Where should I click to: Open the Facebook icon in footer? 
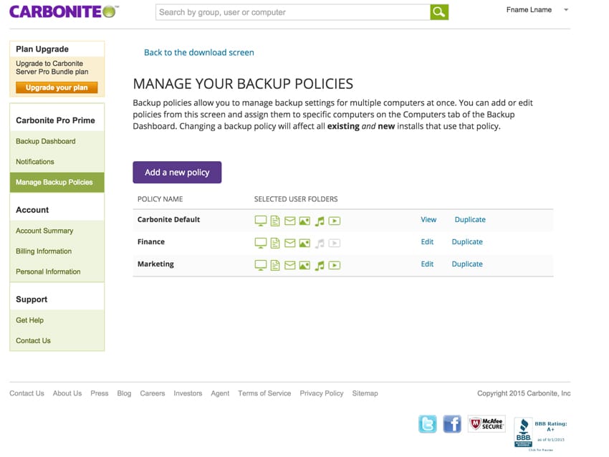point(452,423)
